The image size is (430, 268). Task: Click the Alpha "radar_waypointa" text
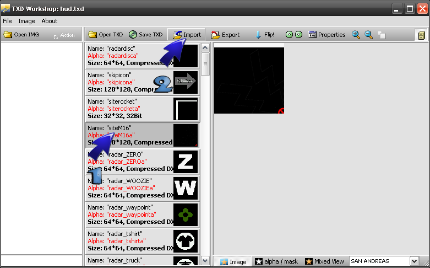pyautogui.click(x=122, y=215)
